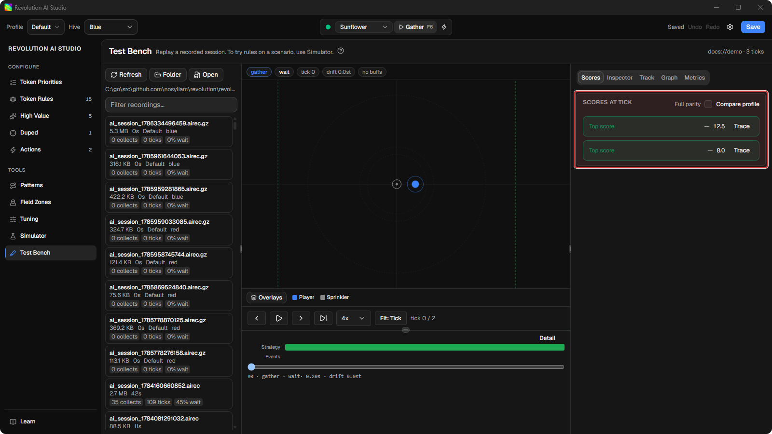Enable the Compare profile checkbox
The image size is (772, 434).
(708, 104)
